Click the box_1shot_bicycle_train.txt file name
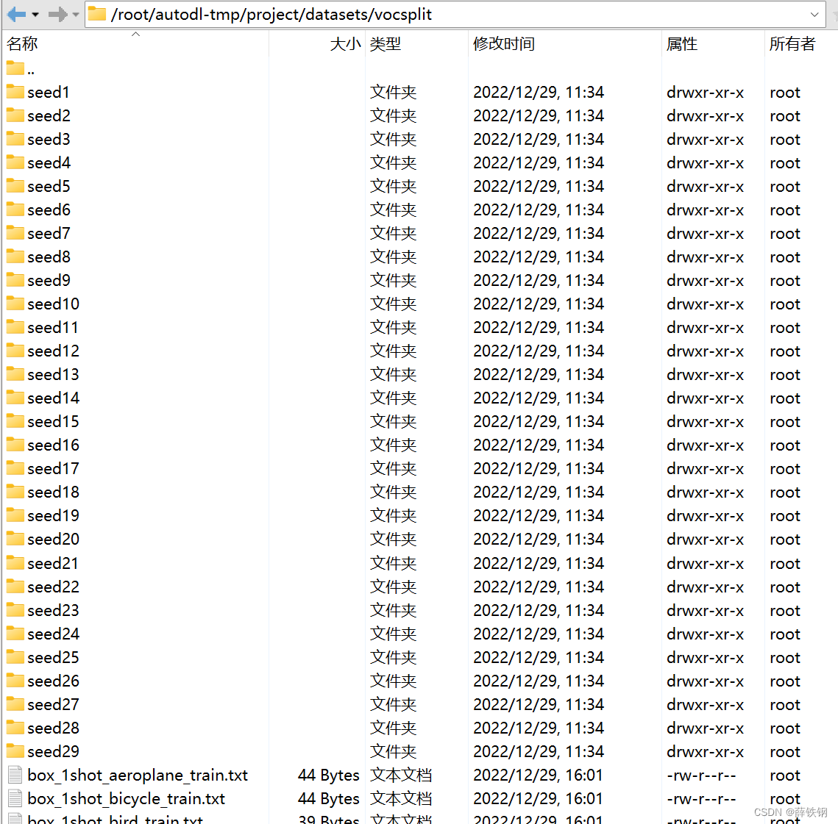This screenshot has height=824, width=838. click(126, 798)
